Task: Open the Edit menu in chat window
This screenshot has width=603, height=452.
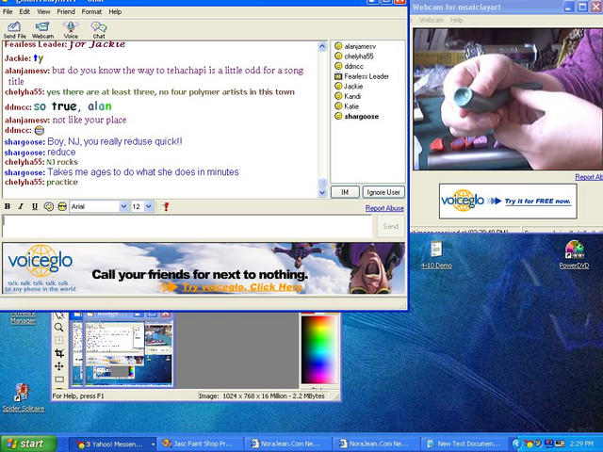Action: 24,11
